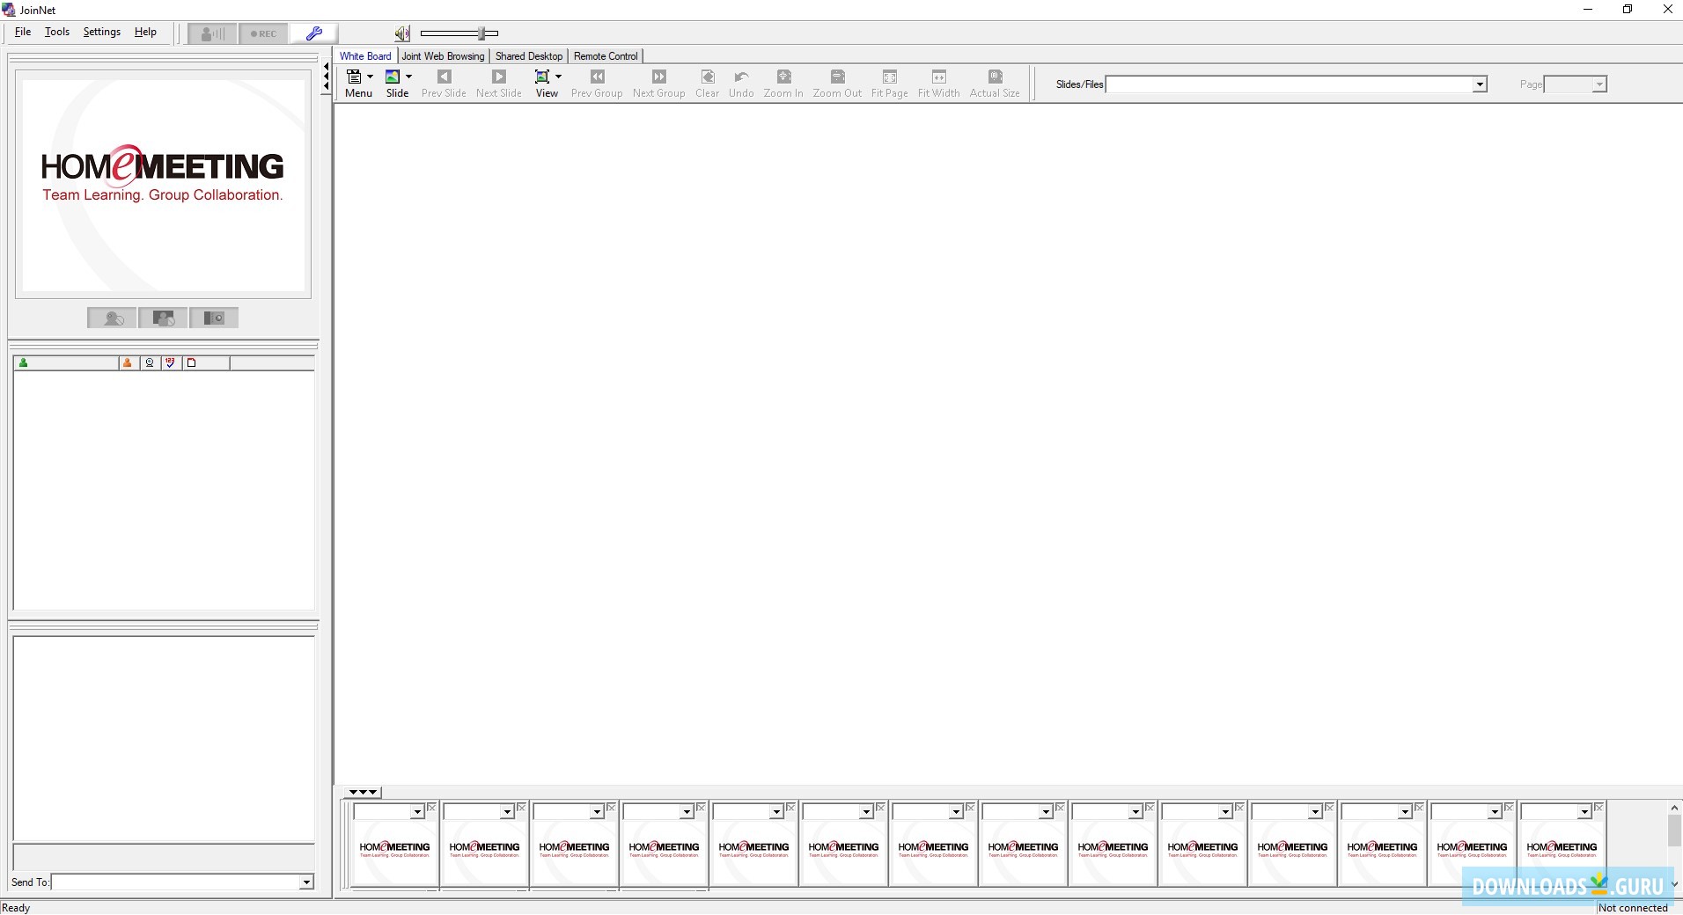
Task: Expand the View dropdown arrow
Action: (x=558, y=77)
